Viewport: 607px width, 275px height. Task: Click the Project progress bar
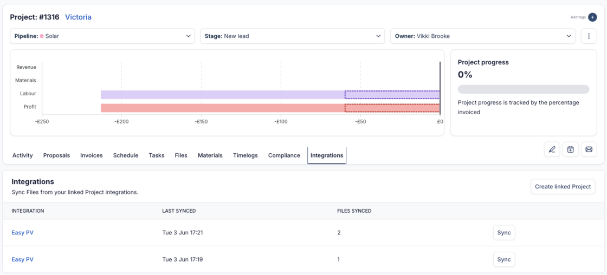pyautogui.click(x=523, y=89)
